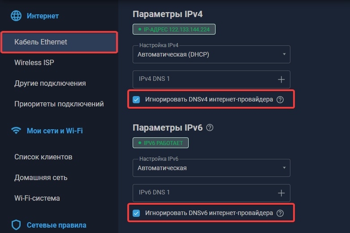
Task: Click the Wi-Fi icon beside Мои сети
Action: click(x=16, y=131)
